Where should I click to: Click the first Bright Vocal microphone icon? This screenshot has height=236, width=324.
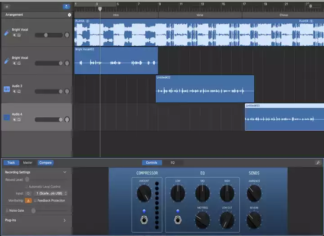coord(7,33)
